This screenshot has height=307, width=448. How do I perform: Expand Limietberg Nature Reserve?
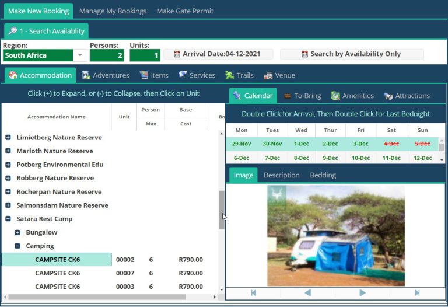coord(8,138)
